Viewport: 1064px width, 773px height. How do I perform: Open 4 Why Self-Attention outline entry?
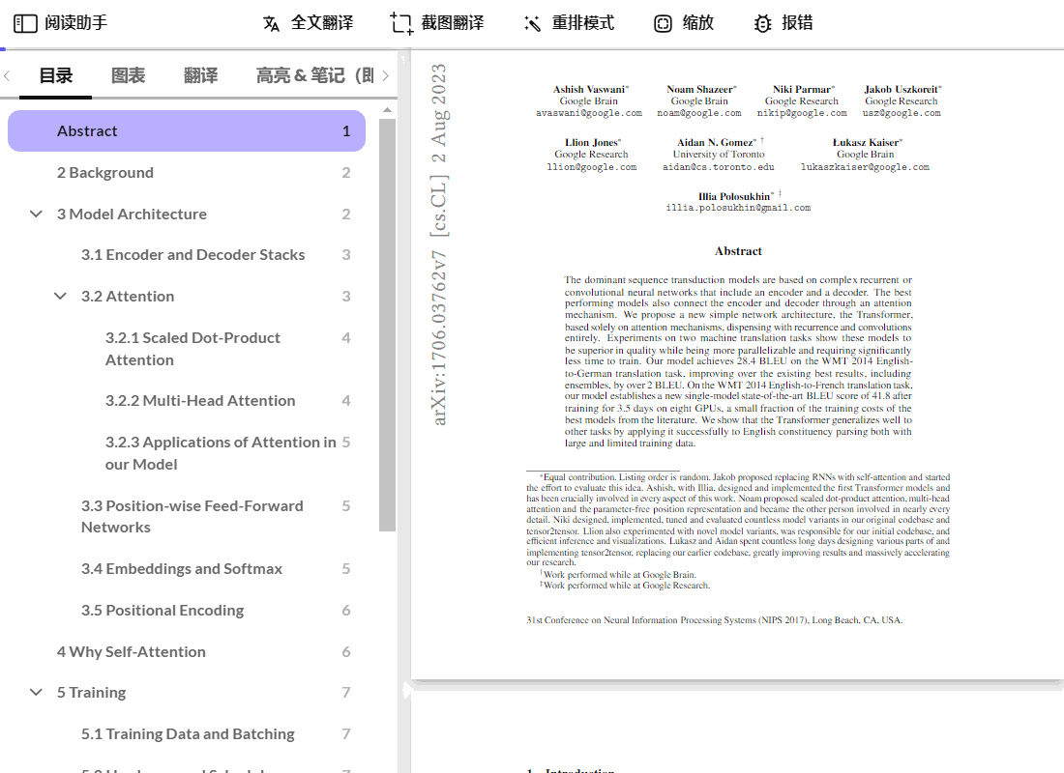tap(132, 651)
